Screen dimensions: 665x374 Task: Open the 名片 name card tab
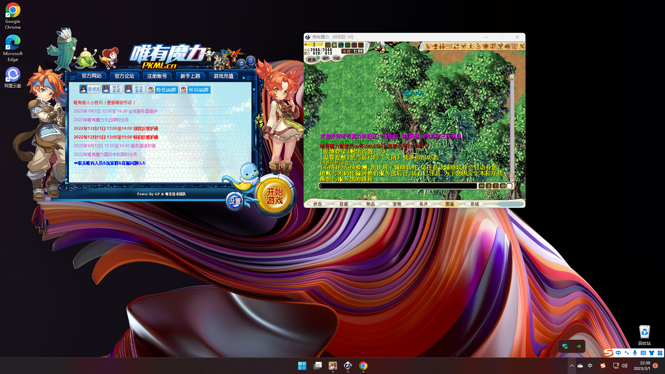click(424, 204)
